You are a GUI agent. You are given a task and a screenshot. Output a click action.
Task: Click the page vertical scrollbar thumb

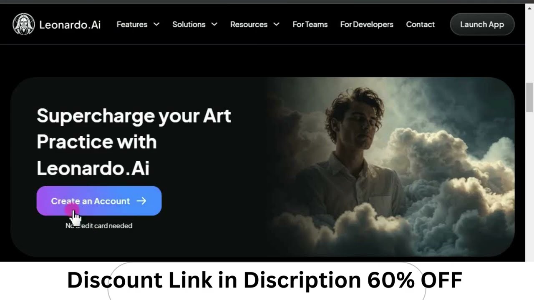(529, 97)
